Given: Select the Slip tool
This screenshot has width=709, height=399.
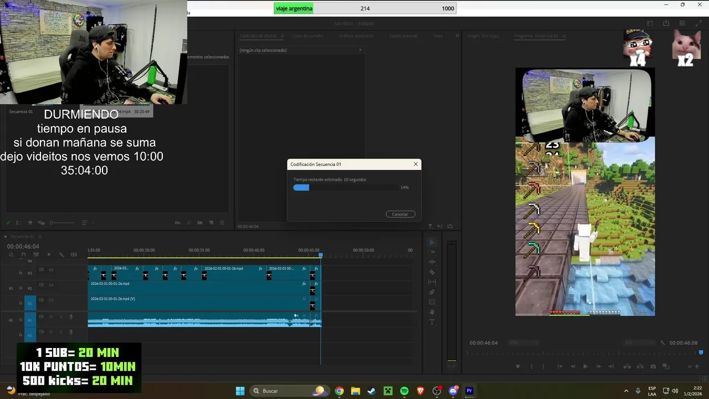Looking at the screenshot, I should click(x=432, y=282).
